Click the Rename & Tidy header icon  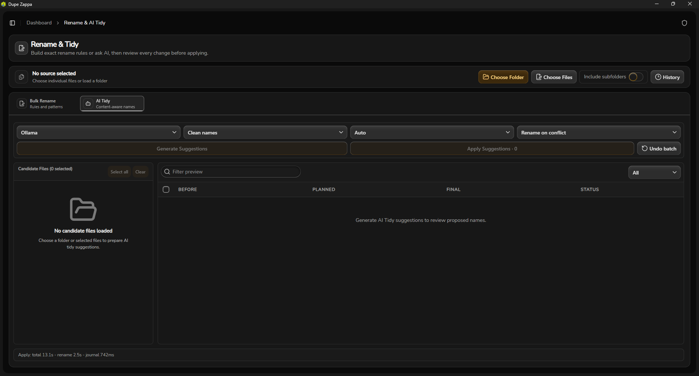coord(21,48)
